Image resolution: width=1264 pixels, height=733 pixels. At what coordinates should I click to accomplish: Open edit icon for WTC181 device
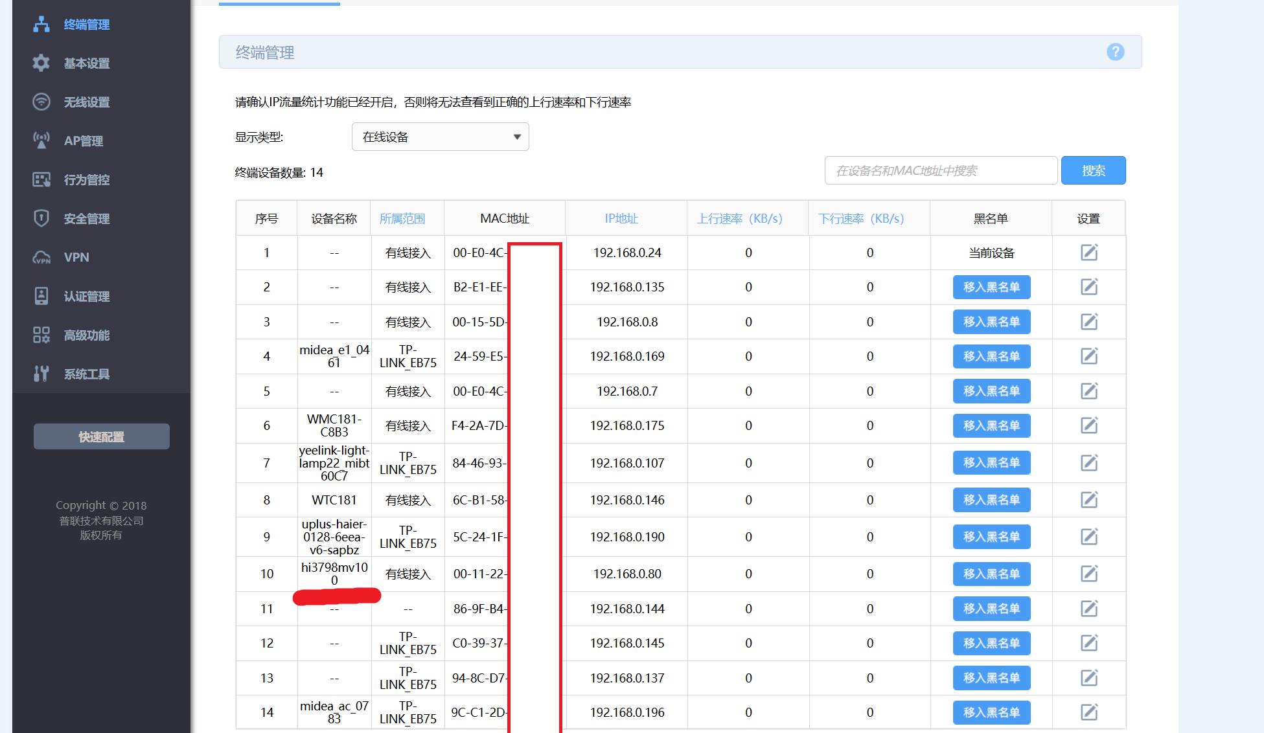tap(1089, 500)
